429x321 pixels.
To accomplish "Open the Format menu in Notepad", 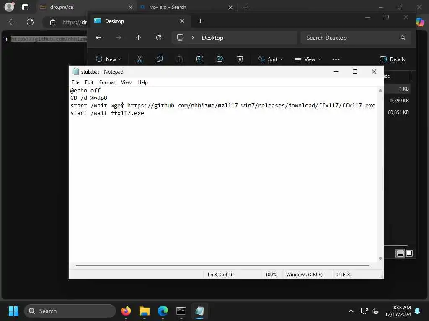I will click(107, 82).
